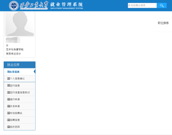Click the university seal logo
This screenshot has height=135, width=172.
[14, 6]
